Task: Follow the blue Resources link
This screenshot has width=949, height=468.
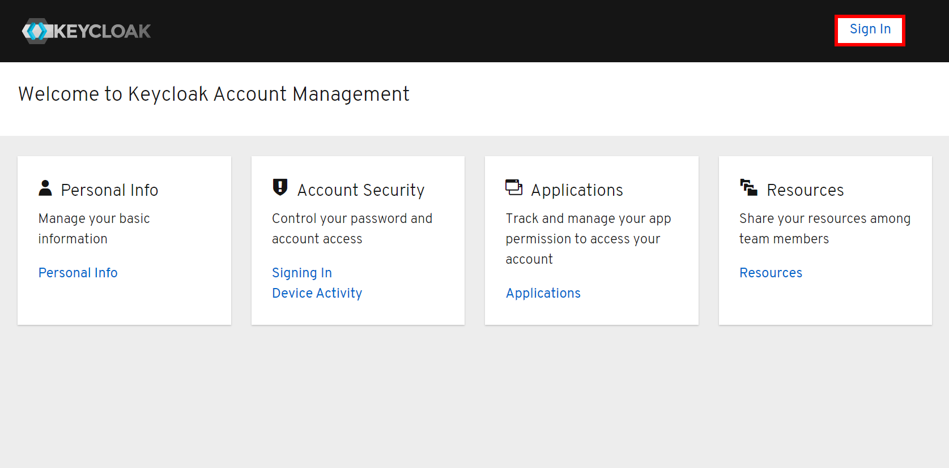Action: point(771,273)
